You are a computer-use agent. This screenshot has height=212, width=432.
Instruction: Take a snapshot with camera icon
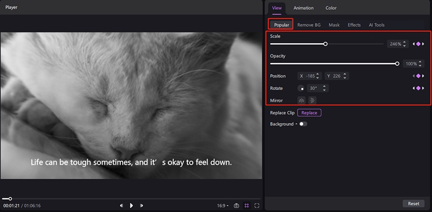coord(236,206)
